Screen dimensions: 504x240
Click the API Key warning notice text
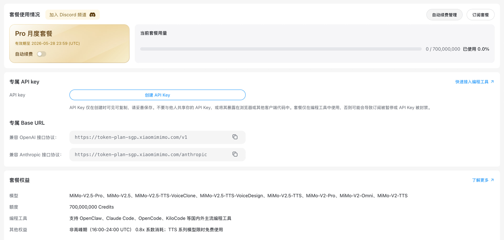coord(251,108)
